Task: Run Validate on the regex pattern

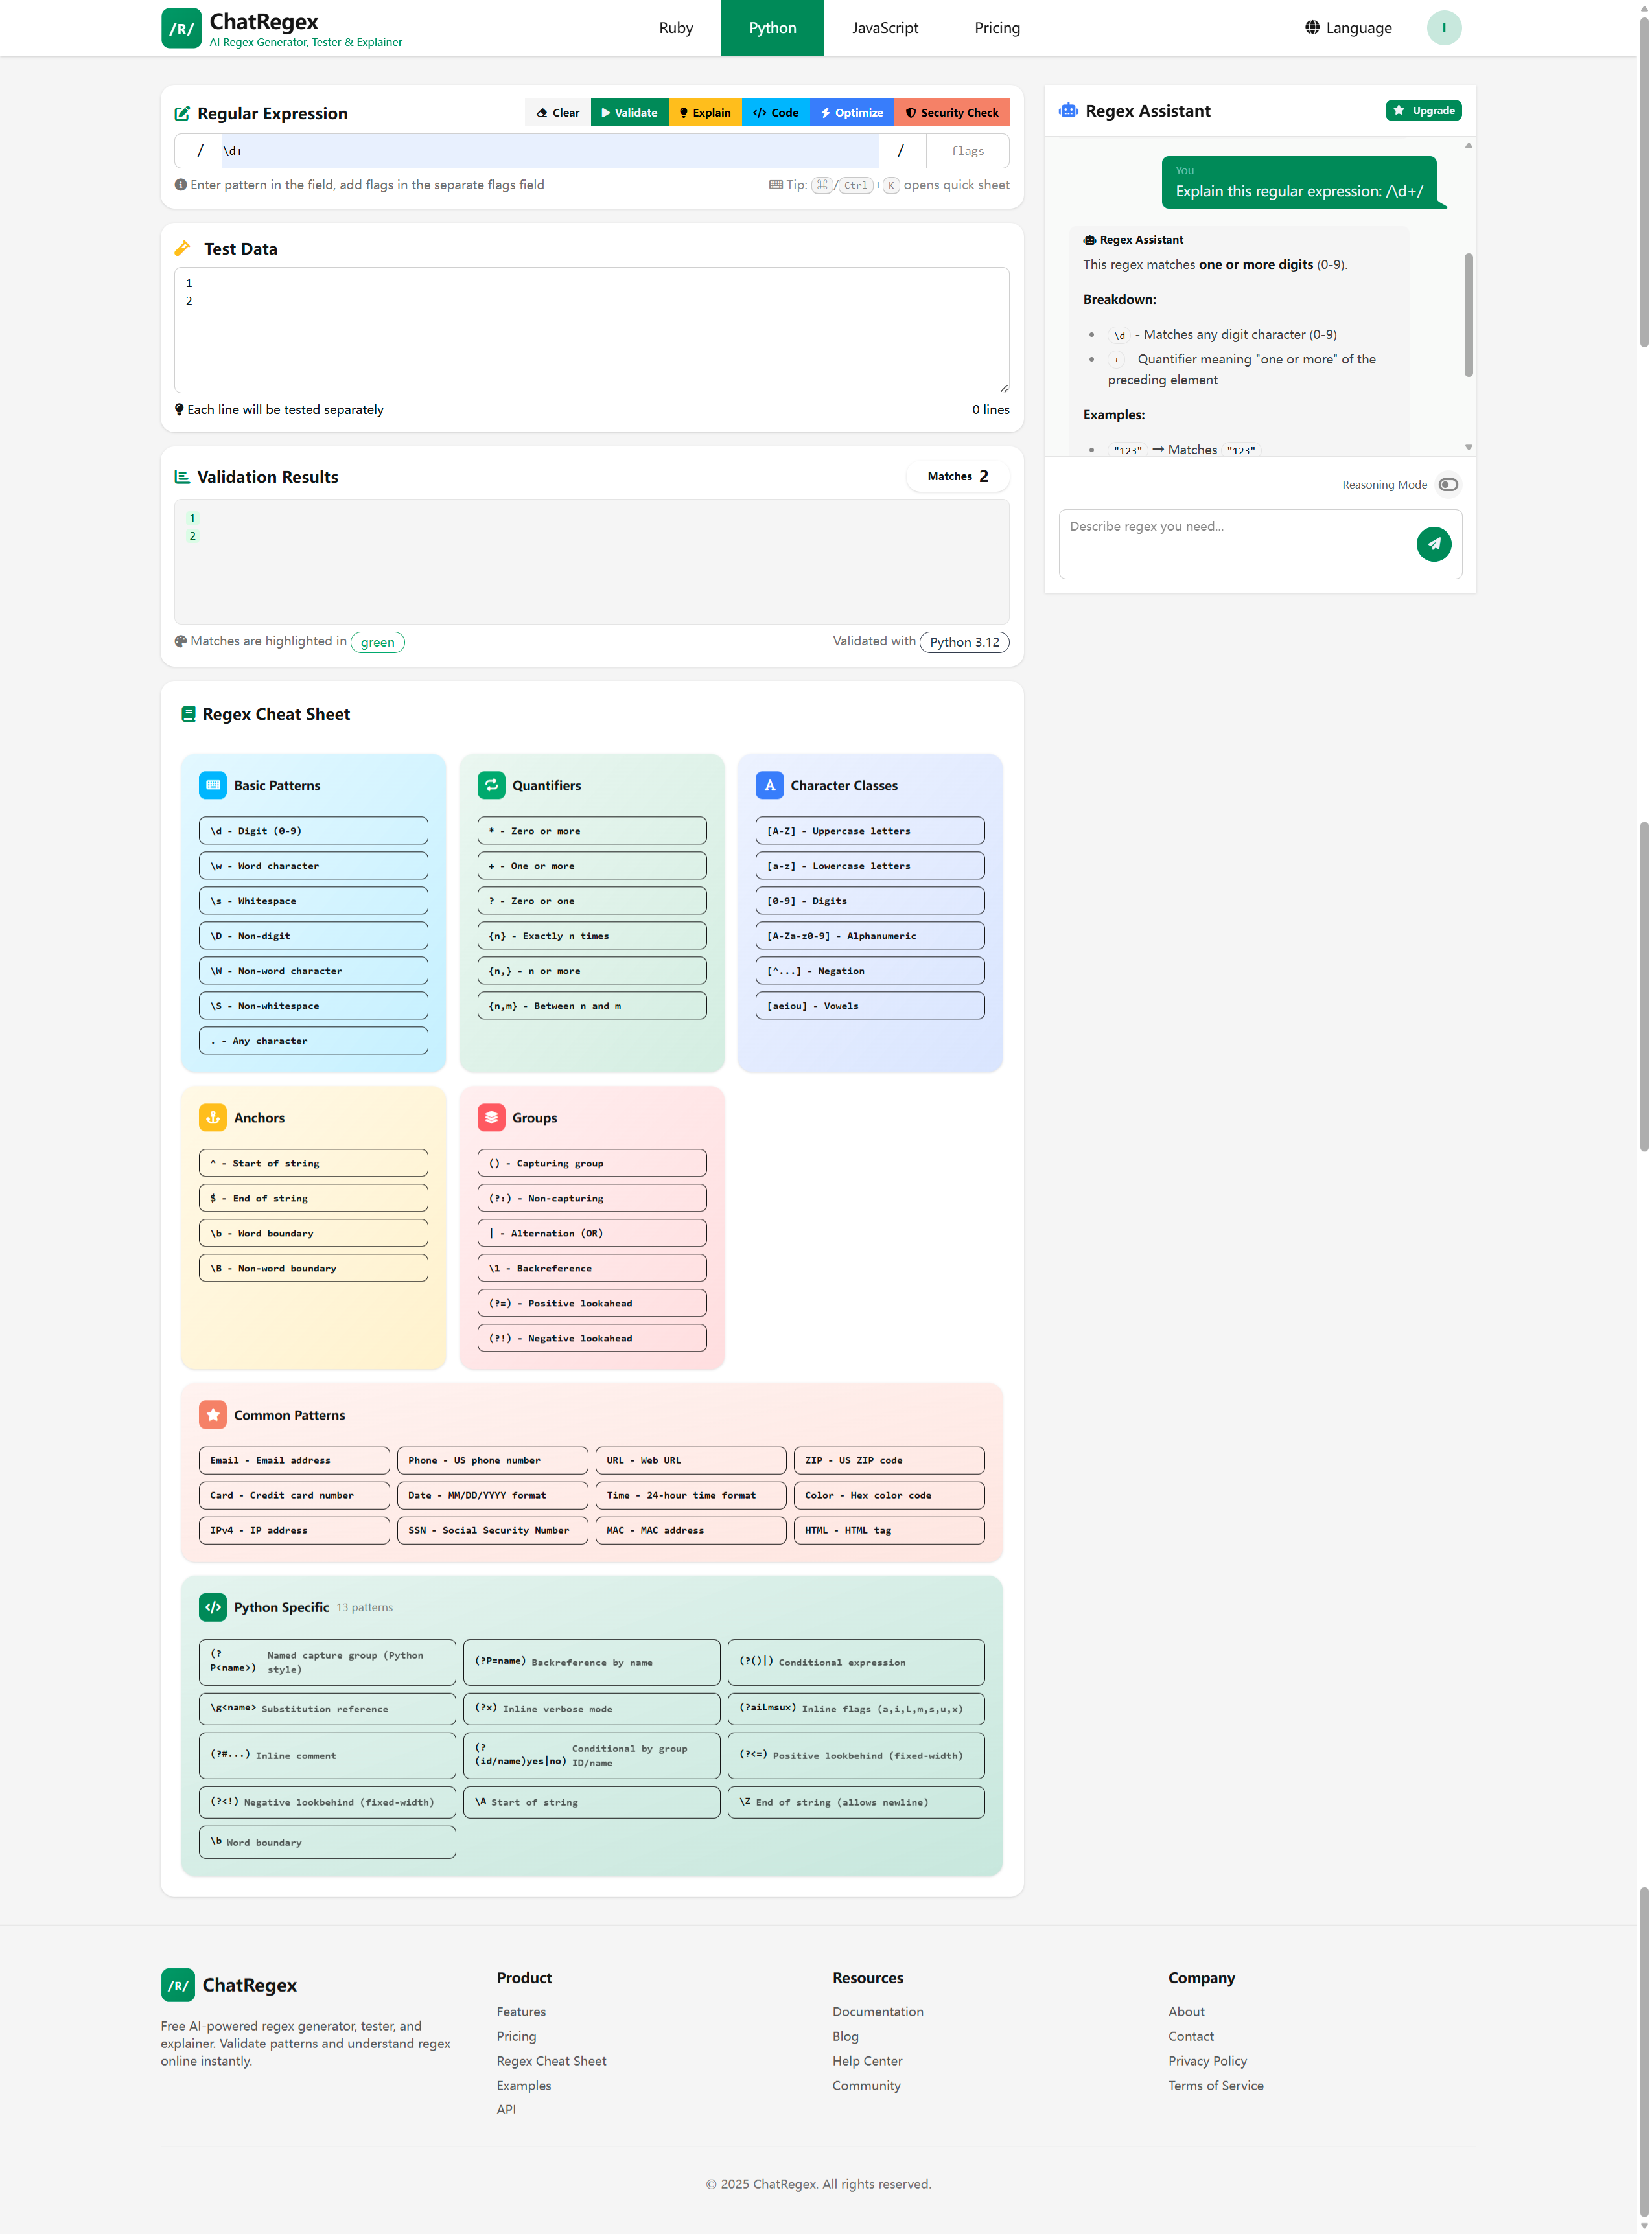Action: click(629, 112)
